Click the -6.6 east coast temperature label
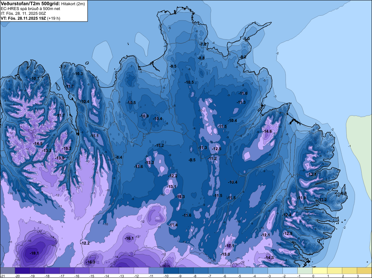This screenshot has width=372, height=278. [x=343, y=193]
